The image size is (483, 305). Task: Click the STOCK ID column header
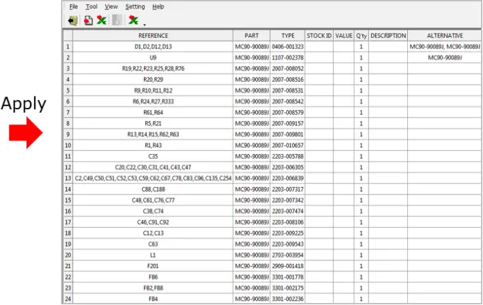[x=319, y=36]
